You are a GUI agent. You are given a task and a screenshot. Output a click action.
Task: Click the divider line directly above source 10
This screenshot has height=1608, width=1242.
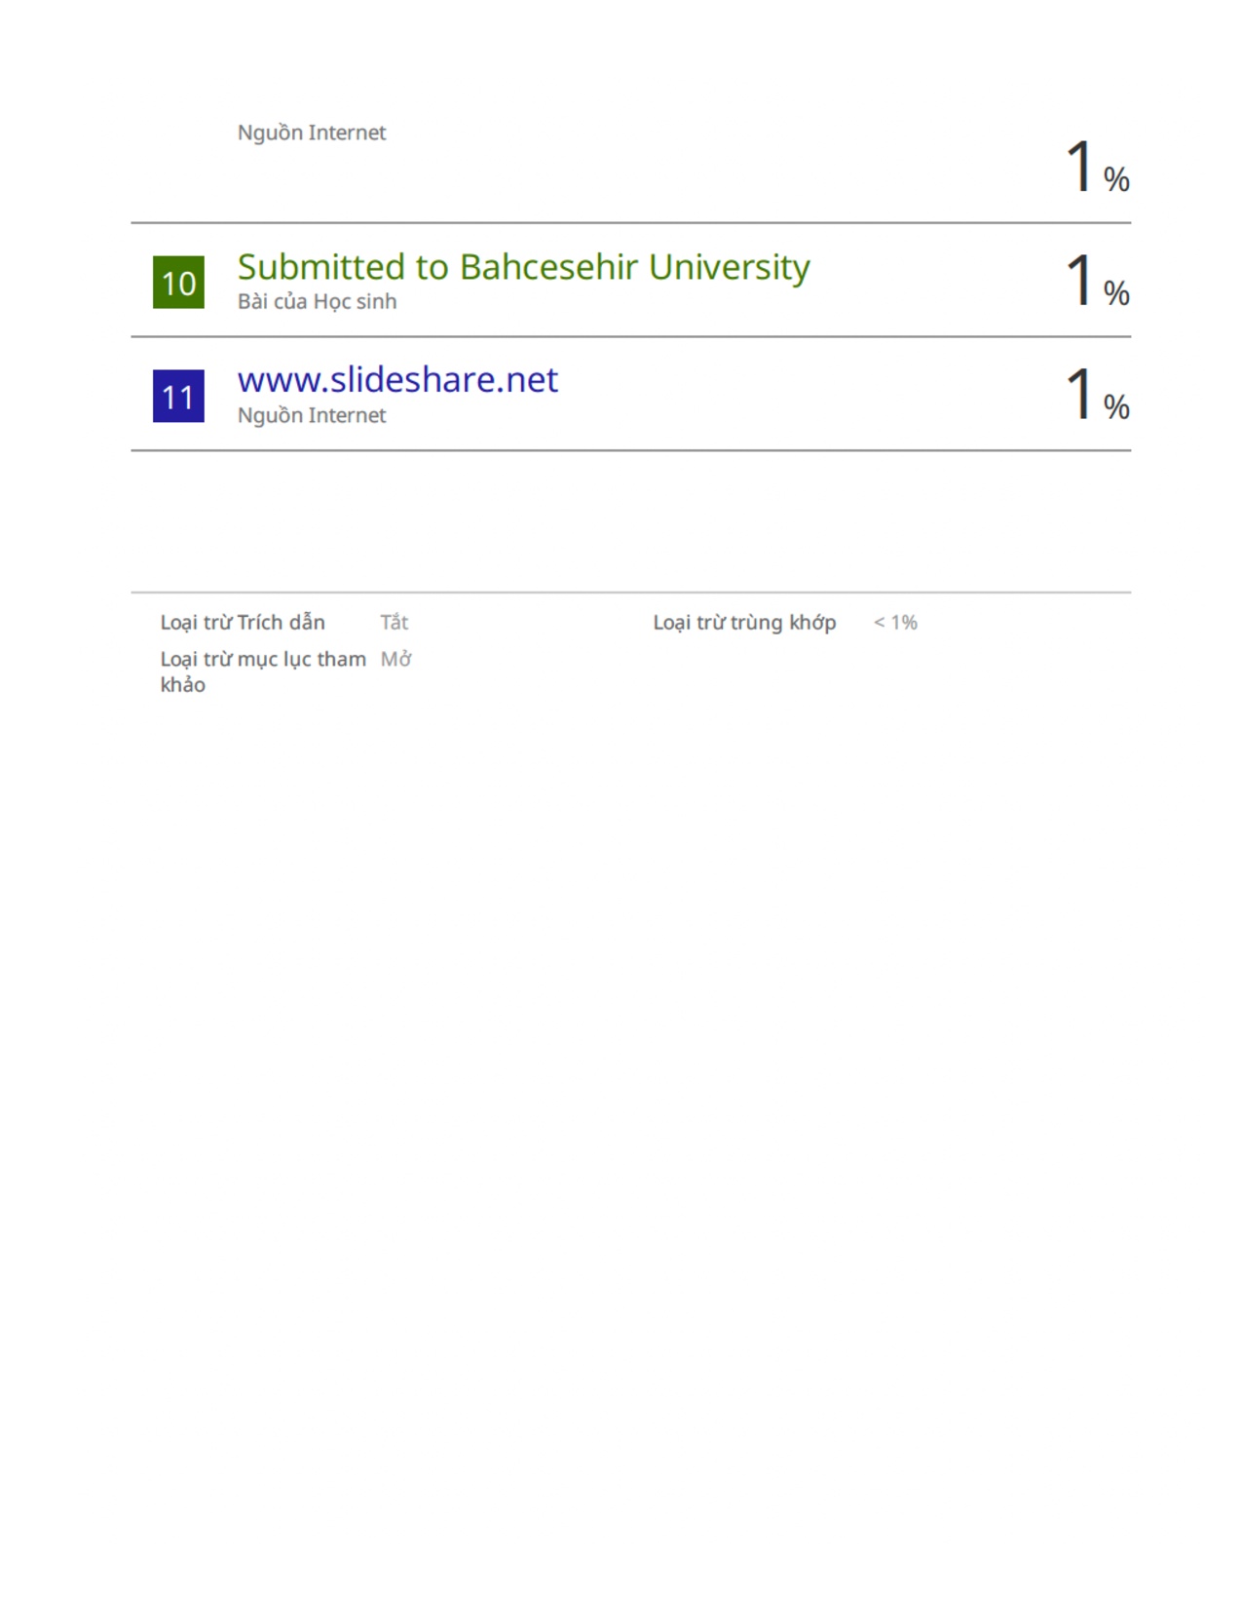(630, 223)
